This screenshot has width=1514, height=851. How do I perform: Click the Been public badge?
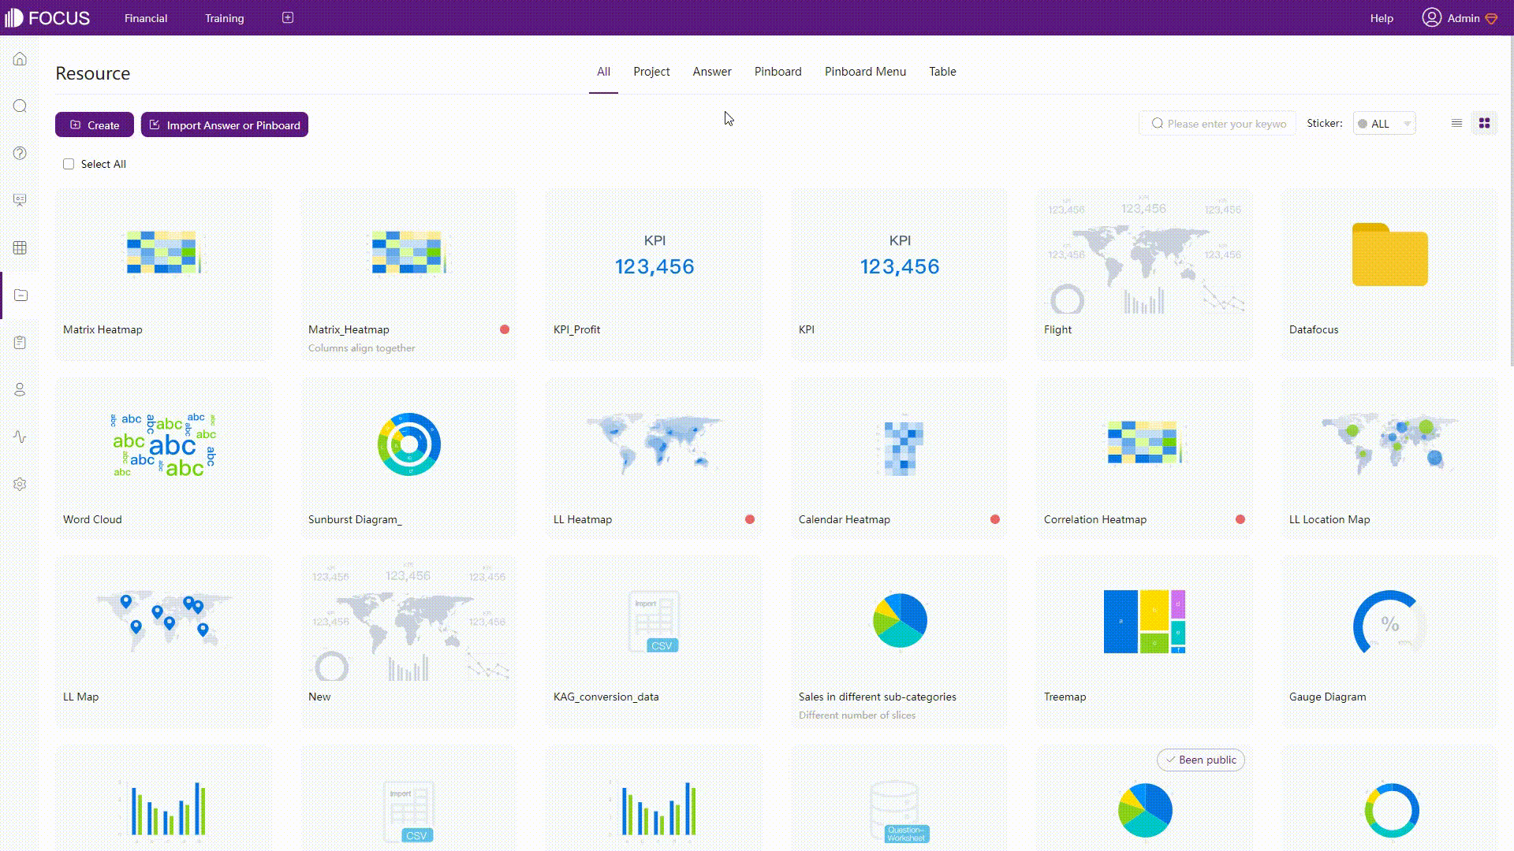(x=1200, y=760)
